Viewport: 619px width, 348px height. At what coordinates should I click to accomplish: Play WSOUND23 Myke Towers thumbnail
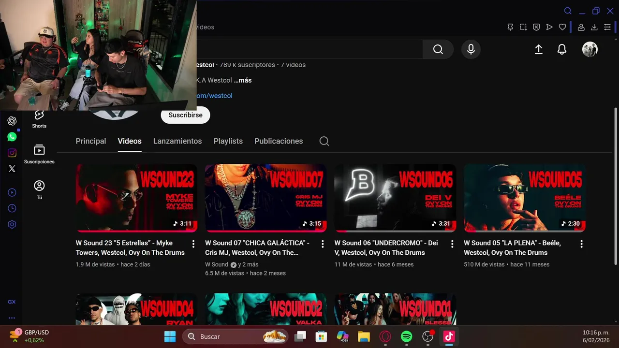pos(136,198)
